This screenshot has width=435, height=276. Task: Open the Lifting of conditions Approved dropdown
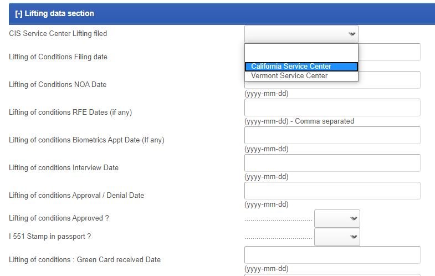coord(337,218)
